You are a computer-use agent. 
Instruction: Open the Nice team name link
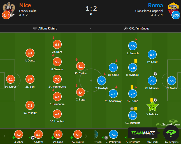25,5
